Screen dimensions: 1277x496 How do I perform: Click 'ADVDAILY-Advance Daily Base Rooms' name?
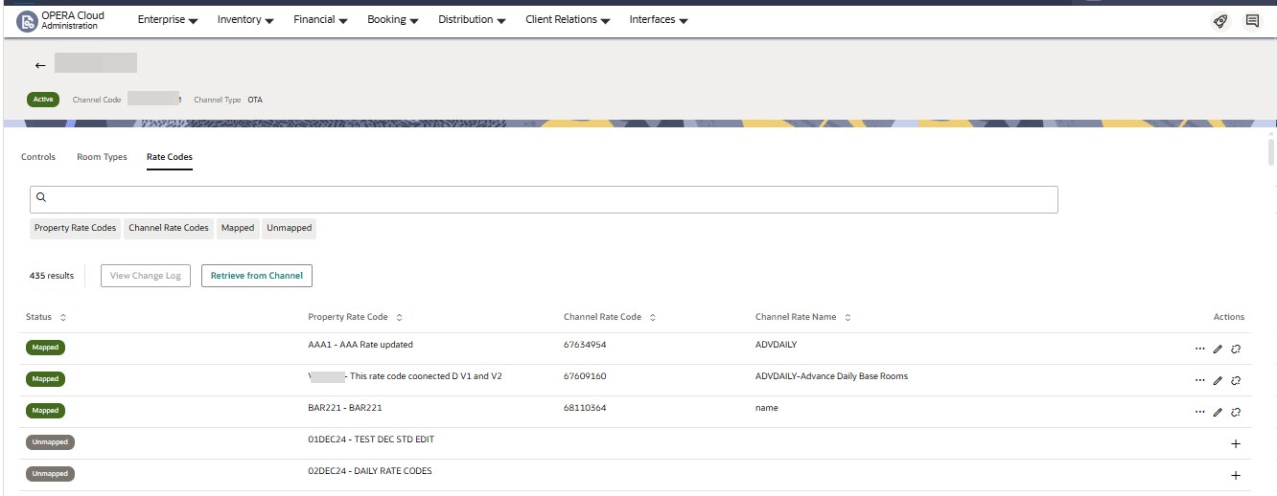tap(831, 376)
